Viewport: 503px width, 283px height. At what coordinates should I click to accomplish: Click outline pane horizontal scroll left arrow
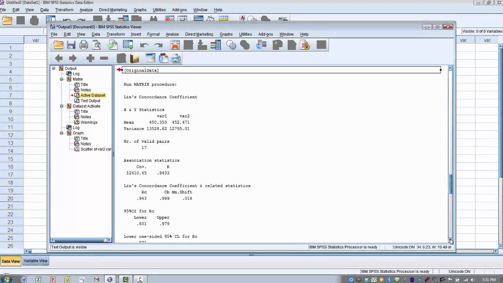pos(53,240)
